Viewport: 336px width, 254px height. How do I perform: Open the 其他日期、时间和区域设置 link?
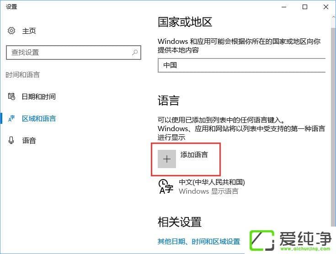(199, 241)
